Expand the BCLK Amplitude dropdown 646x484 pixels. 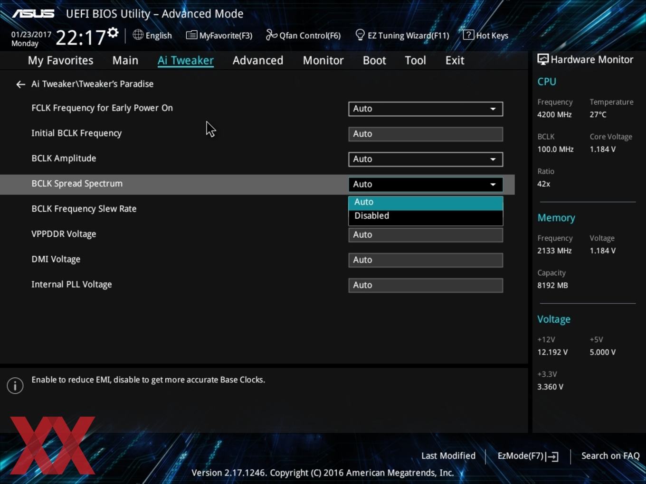coord(426,159)
